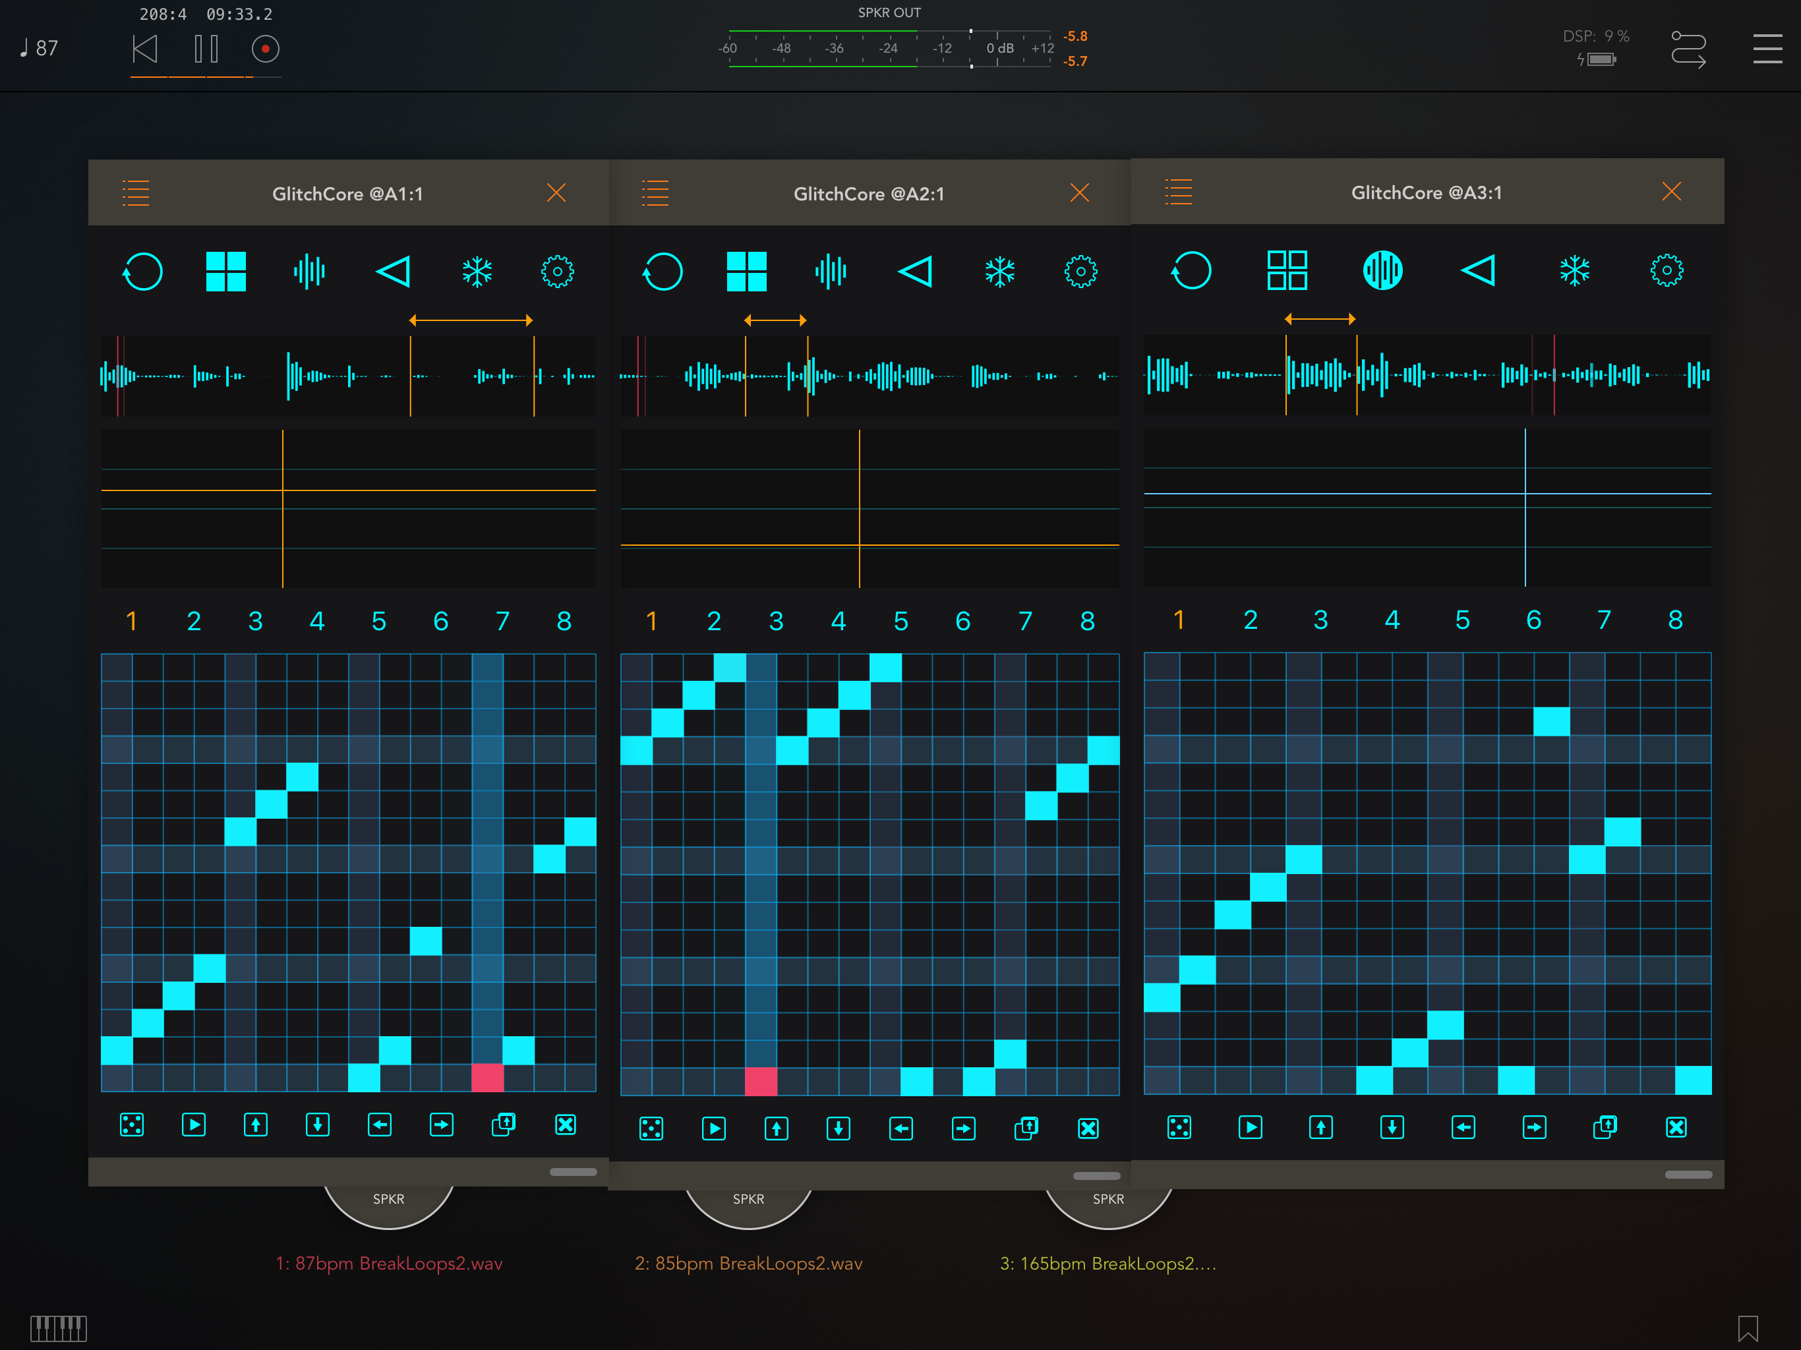This screenshot has height=1350, width=1801.
Task: Select pattern 5 in GlitchCore A2
Action: pyautogui.click(x=901, y=621)
